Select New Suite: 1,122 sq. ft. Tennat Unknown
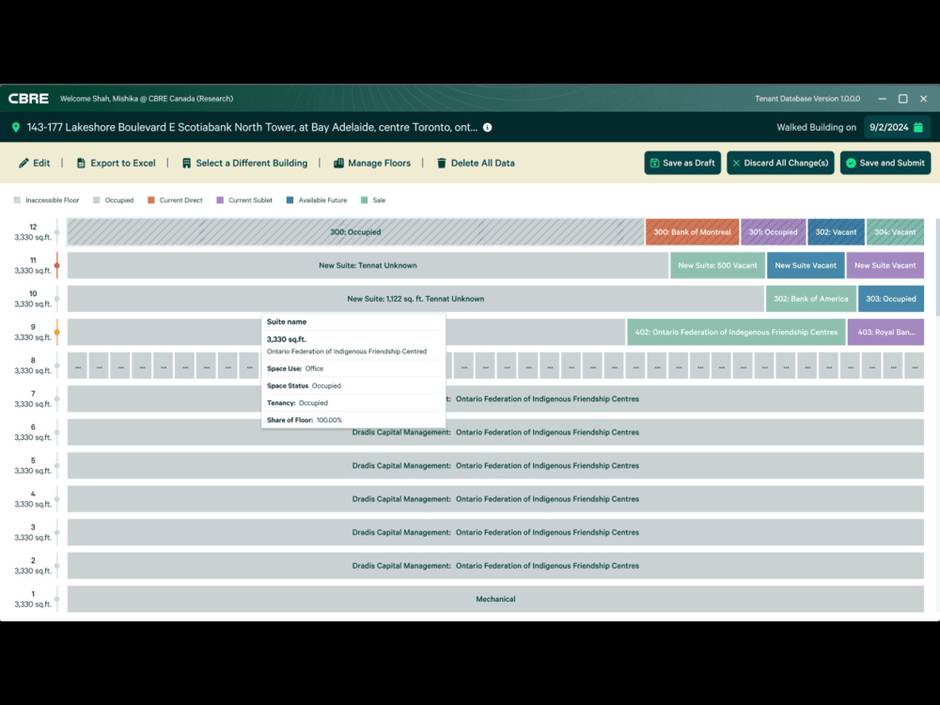The width and height of the screenshot is (940, 705). pyautogui.click(x=415, y=299)
